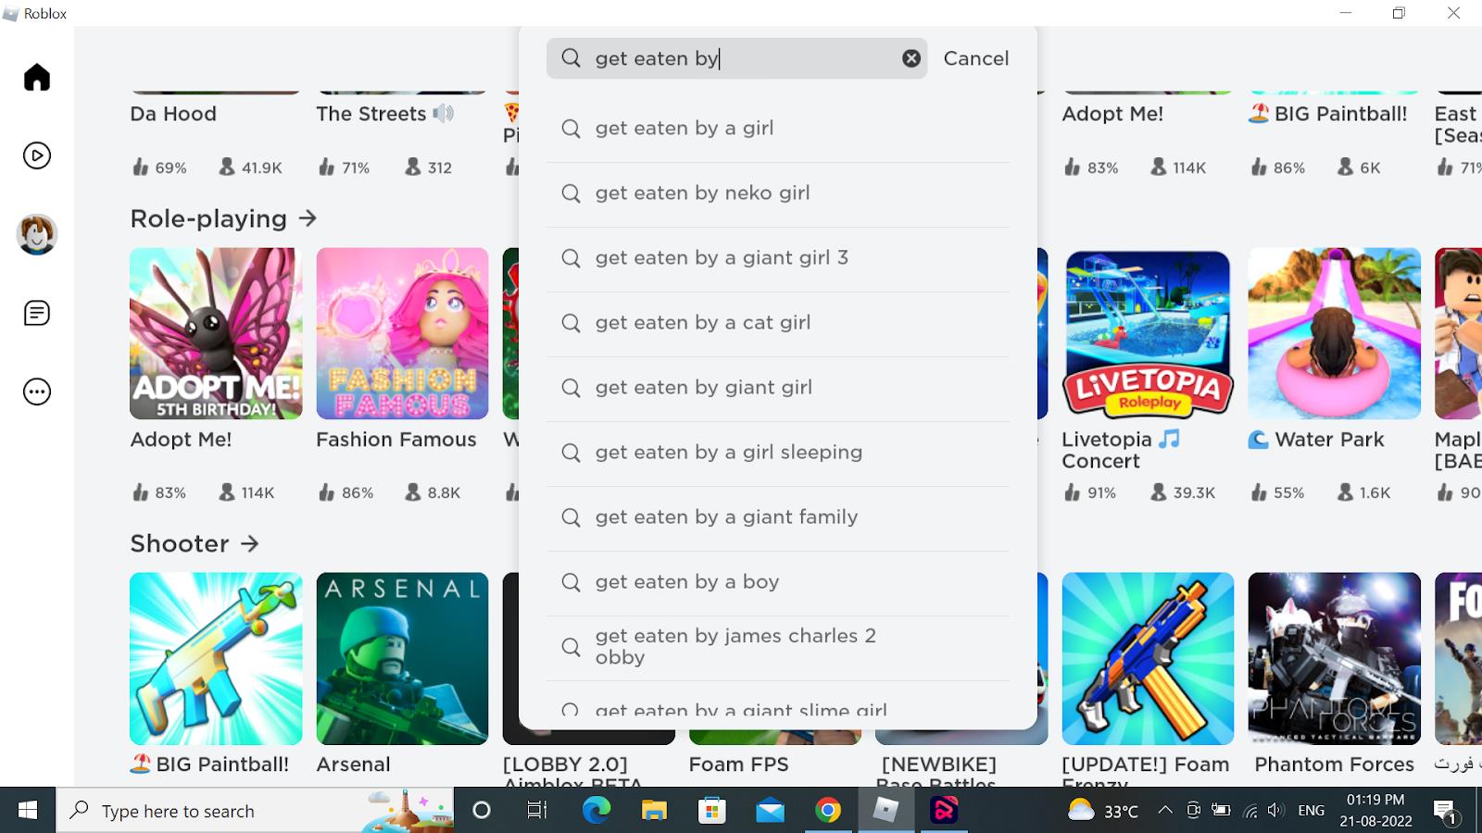Select suggestion 'get eaten by giant girl'
Viewport: 1482px width, 833px height.
[x=778, y=388]
